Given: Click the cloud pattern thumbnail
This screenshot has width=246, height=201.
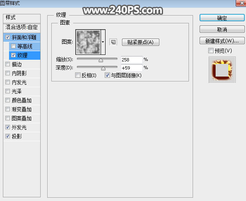Looking at the screenshot, I should coord(88,42).
